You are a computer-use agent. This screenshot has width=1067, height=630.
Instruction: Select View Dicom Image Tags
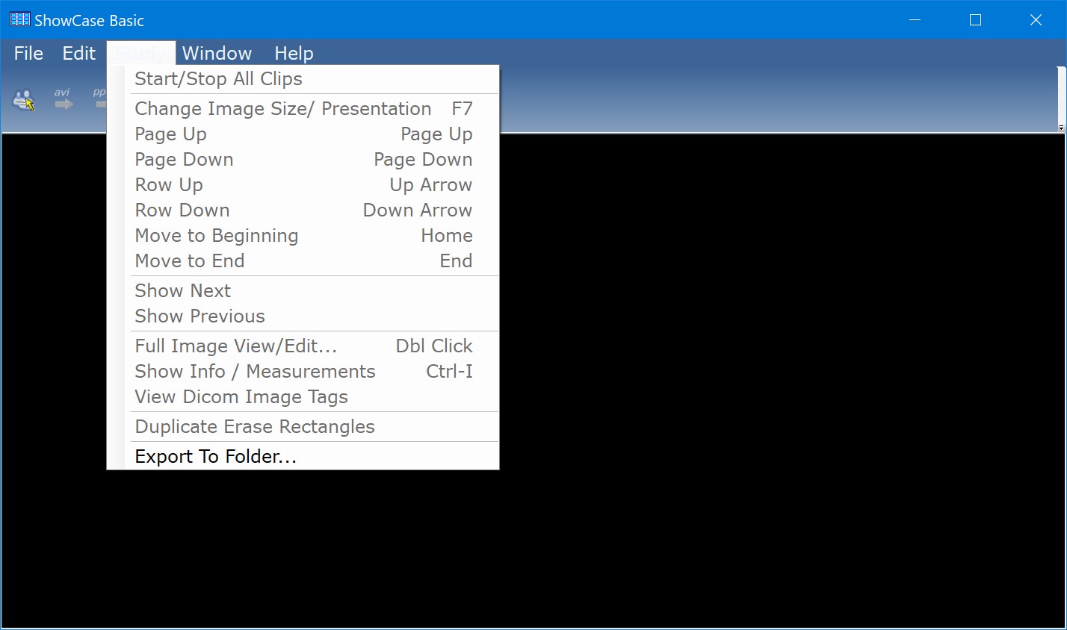coord(241,397)
